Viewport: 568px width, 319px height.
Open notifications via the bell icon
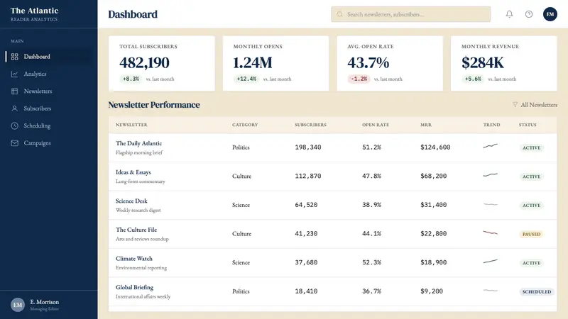tap(509, 14)
